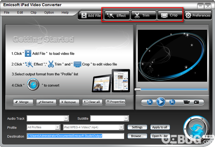Image resolution: width=215 pixels, height=147 pixels.
Task: Click the Add File film icon in Getting Started
Action: pos(28,53)
